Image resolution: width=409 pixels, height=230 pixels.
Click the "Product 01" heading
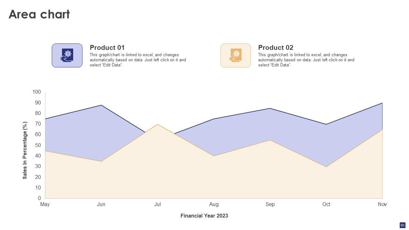107,48
